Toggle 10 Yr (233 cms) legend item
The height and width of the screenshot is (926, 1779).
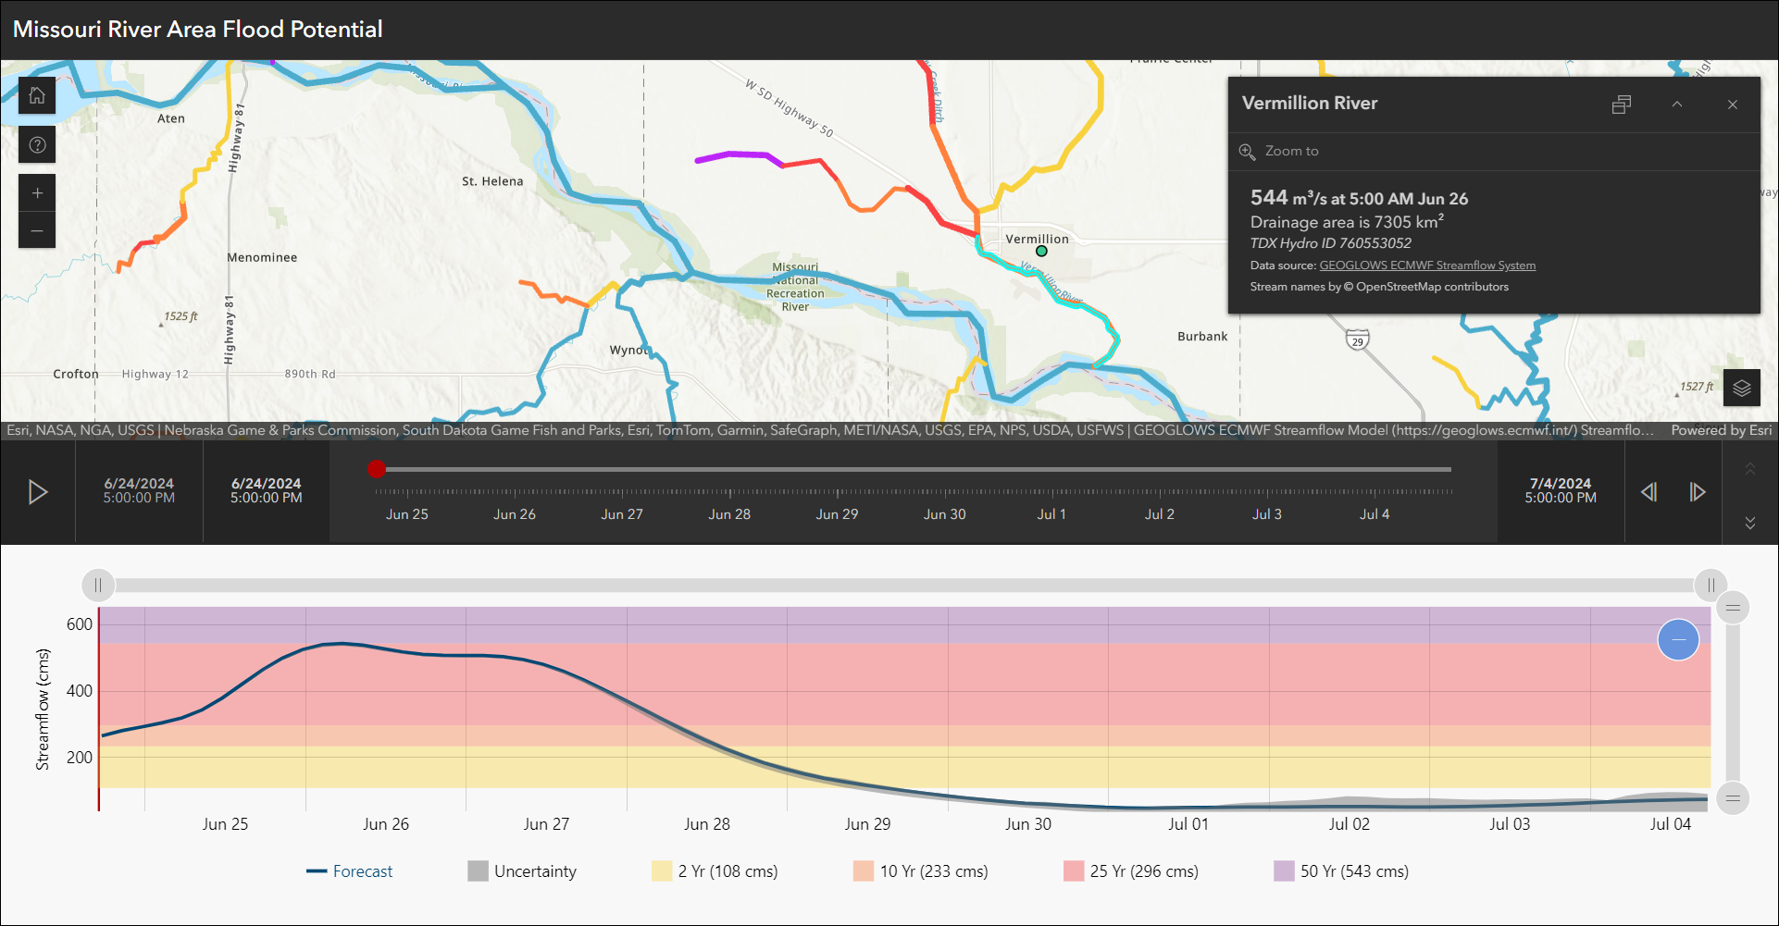tap(921, 871)
